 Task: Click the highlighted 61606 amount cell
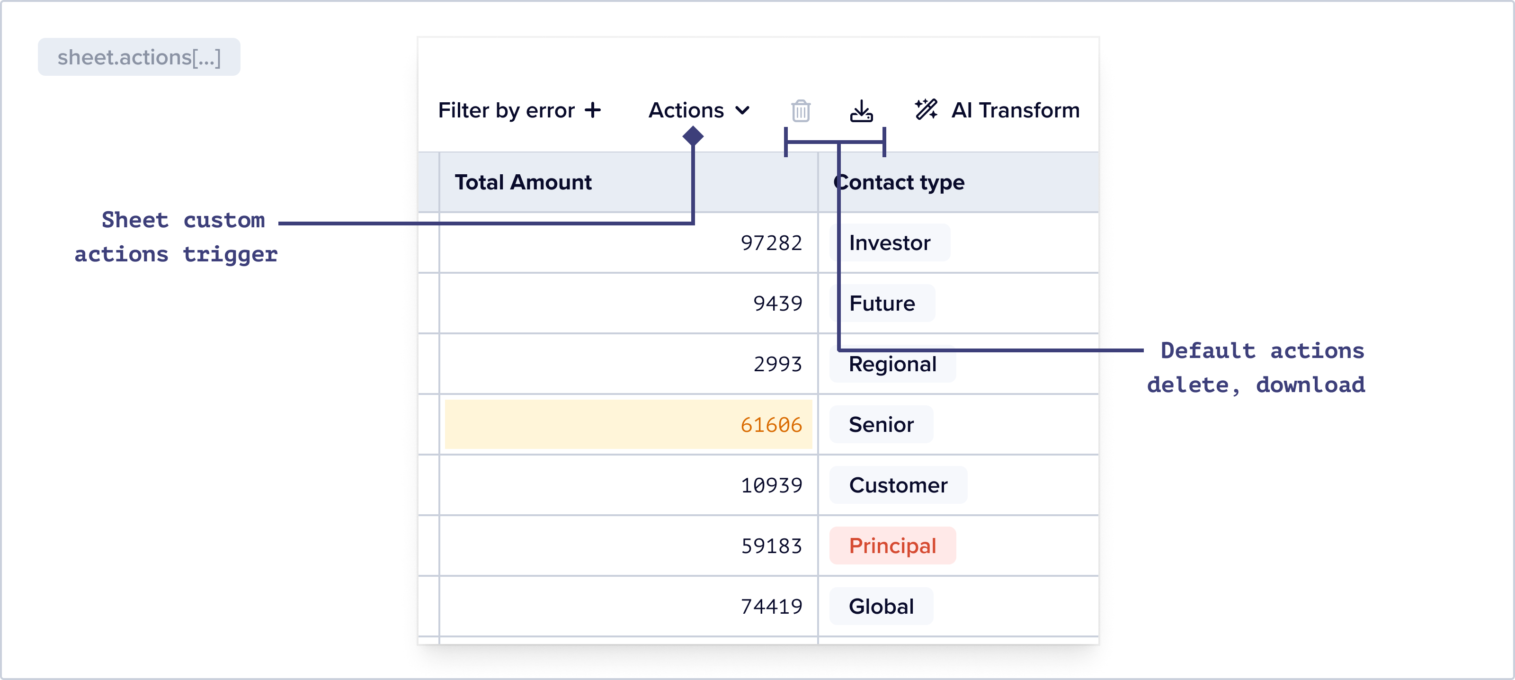click(x=628, y=424)
